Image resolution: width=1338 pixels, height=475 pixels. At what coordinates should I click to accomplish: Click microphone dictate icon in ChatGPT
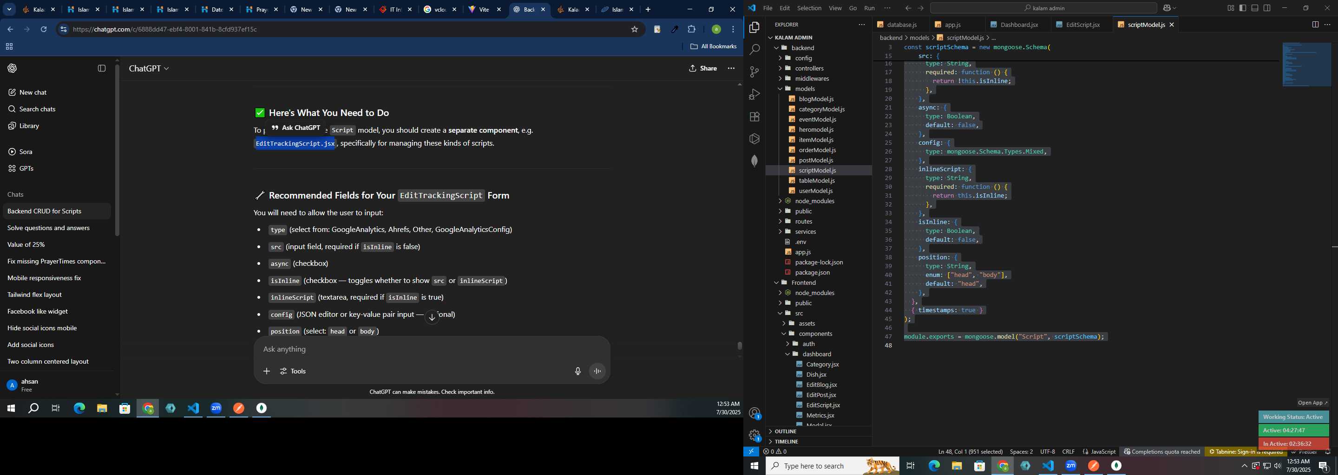pos(577,371)
